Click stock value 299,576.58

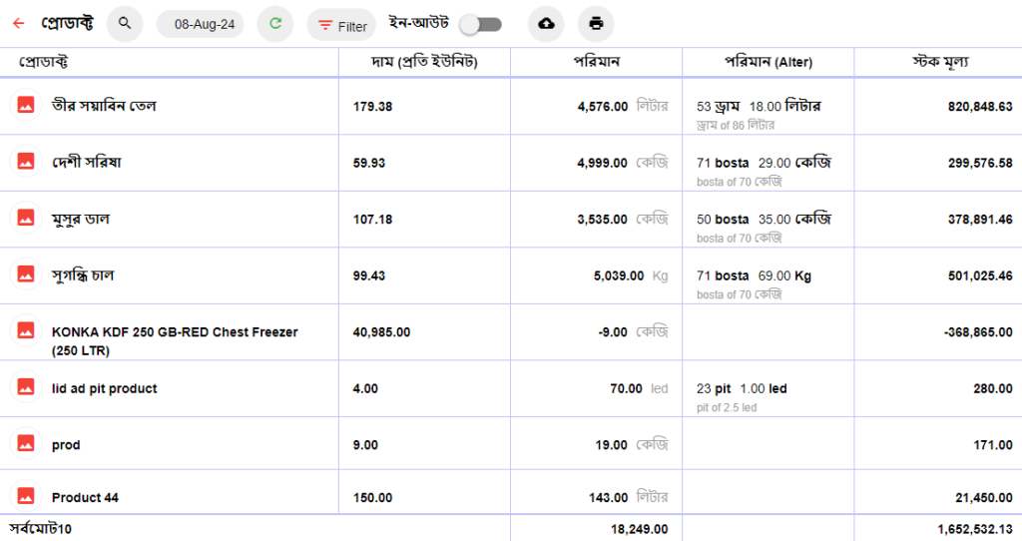980,163
